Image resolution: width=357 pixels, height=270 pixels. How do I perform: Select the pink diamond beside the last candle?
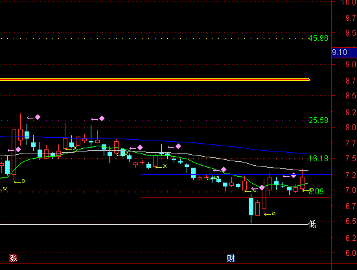coord(294,175)
